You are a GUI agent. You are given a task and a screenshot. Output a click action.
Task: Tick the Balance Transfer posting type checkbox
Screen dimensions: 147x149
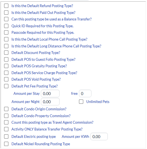click(x=6, y=19)
